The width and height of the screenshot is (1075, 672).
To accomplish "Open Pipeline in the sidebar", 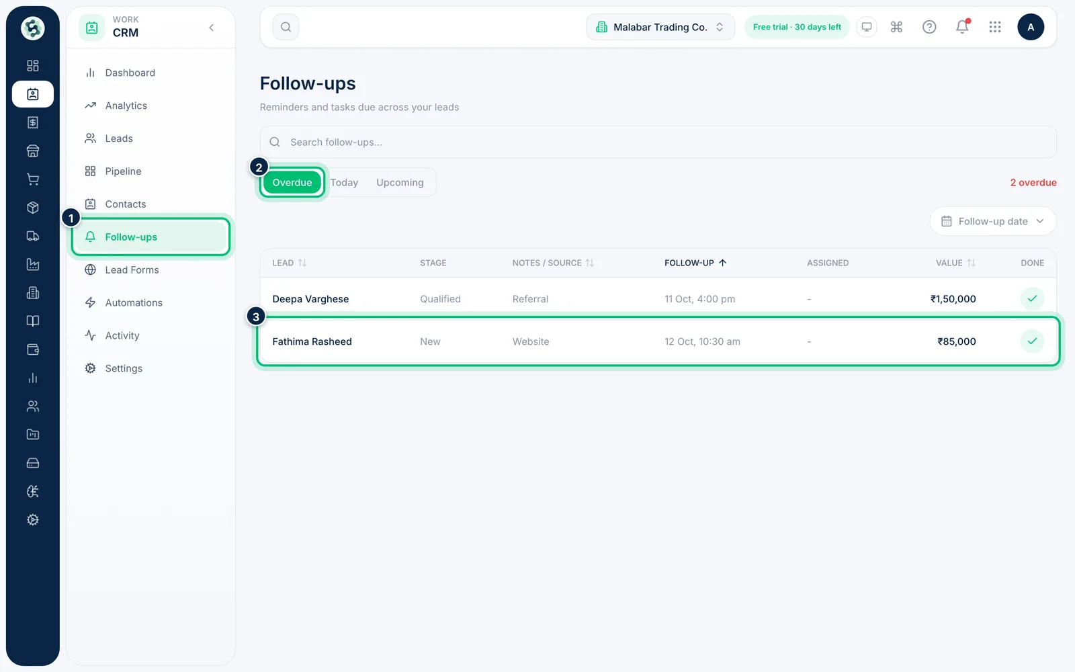I will (x=150, y=171).
